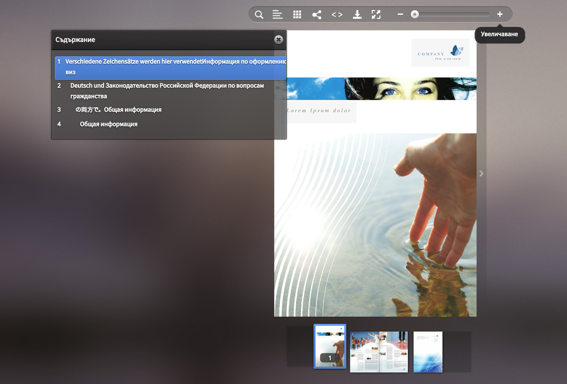Screen dimensions: 567x384
Task: Open the last page thumbnail
Action: click(x=428, y=352)
